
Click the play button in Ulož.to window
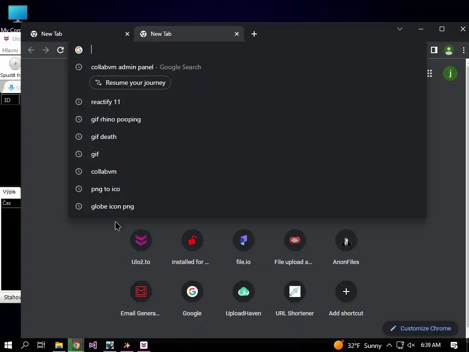pos(14,63)
